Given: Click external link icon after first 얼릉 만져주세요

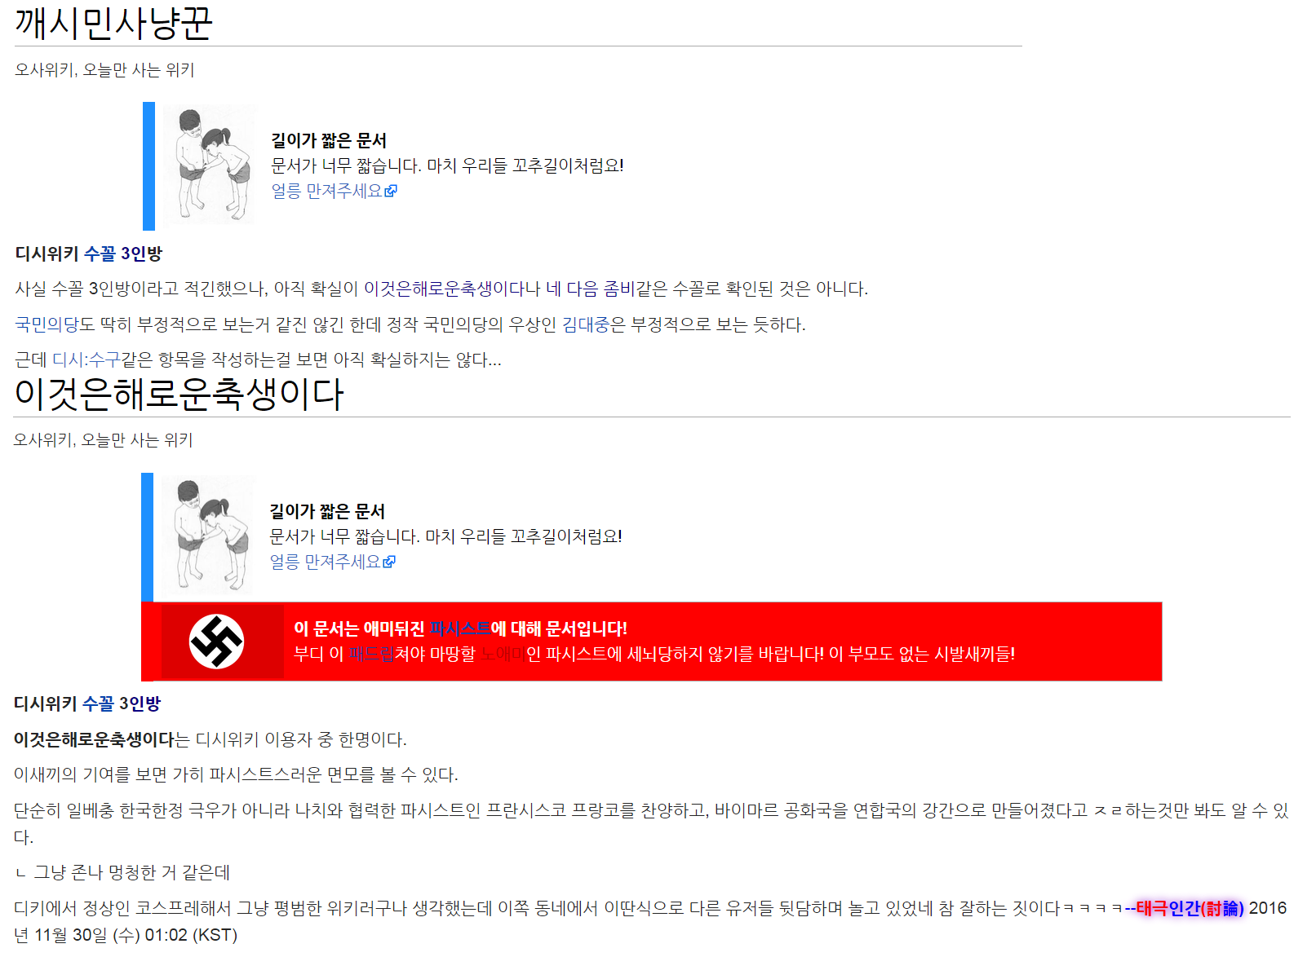Looking at the screenshot, I should (x=392, y=191).
